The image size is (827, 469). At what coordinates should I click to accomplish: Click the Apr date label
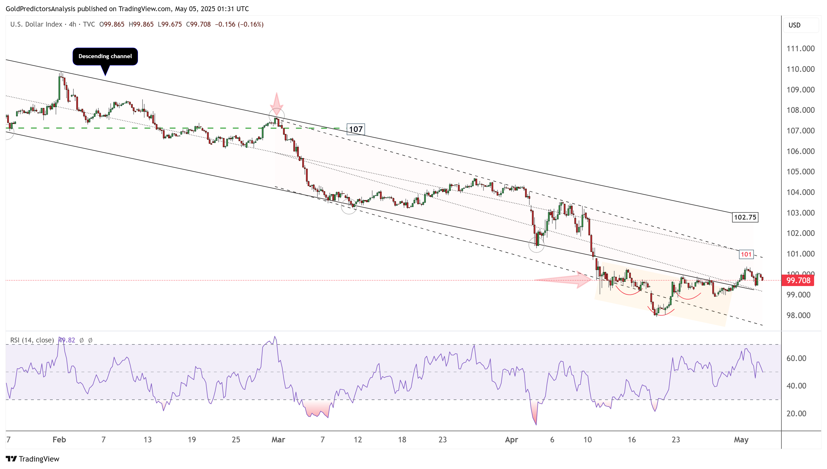click(512, 440)
